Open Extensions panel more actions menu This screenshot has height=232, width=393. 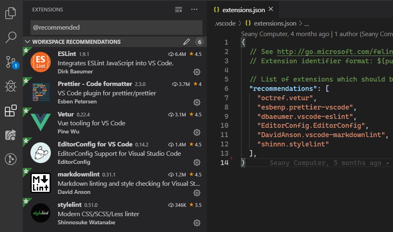(x=194, y=9)
